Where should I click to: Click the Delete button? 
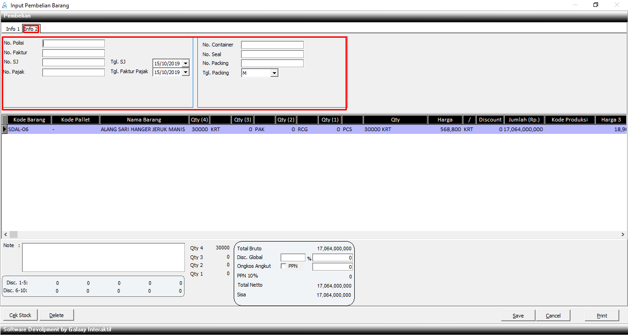point(57,315)
